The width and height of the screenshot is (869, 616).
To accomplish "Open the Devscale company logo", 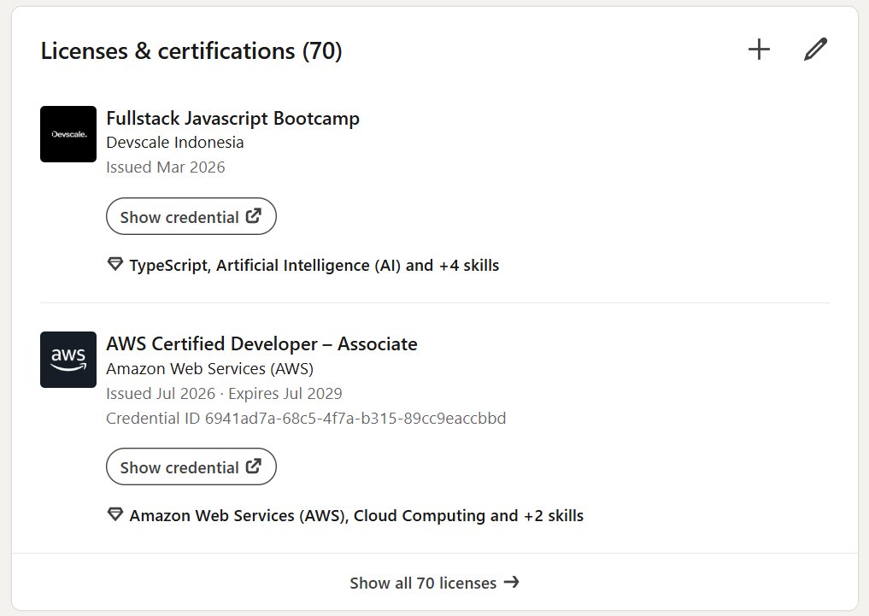I will [68, 134].
